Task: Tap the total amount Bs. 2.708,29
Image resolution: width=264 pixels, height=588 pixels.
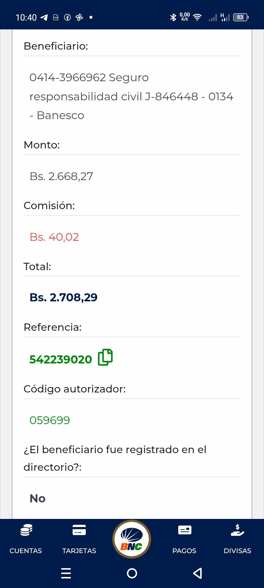Action: tap(63, 297)
